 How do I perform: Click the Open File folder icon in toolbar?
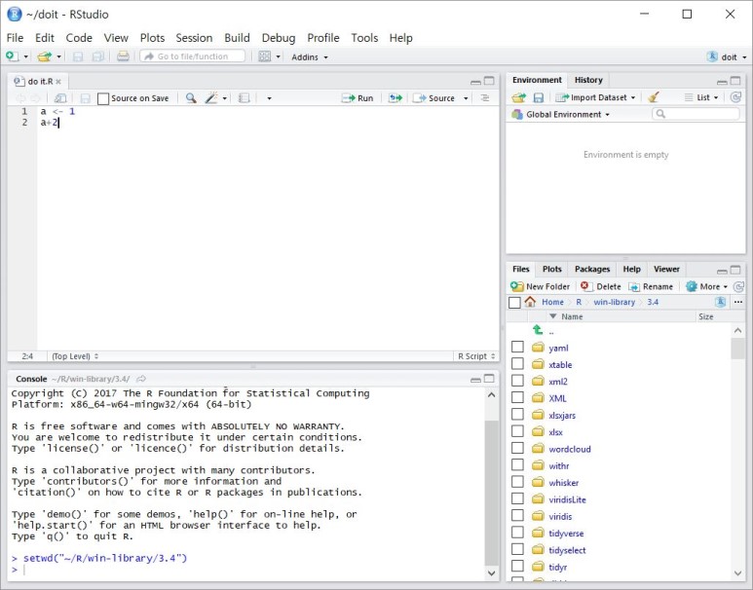tap(44, 56)
